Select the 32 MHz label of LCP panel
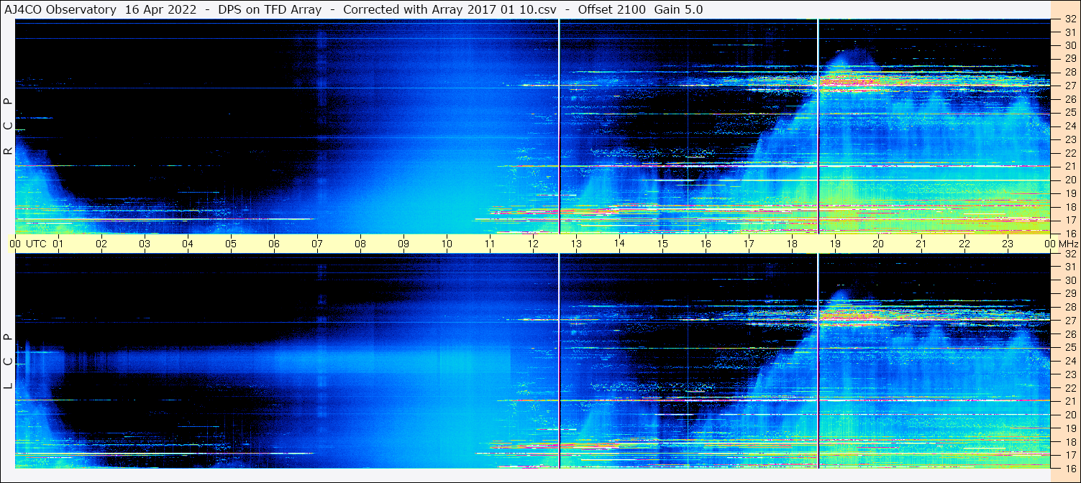This screenshot has height=483, width=1081. click(1070, 254)
